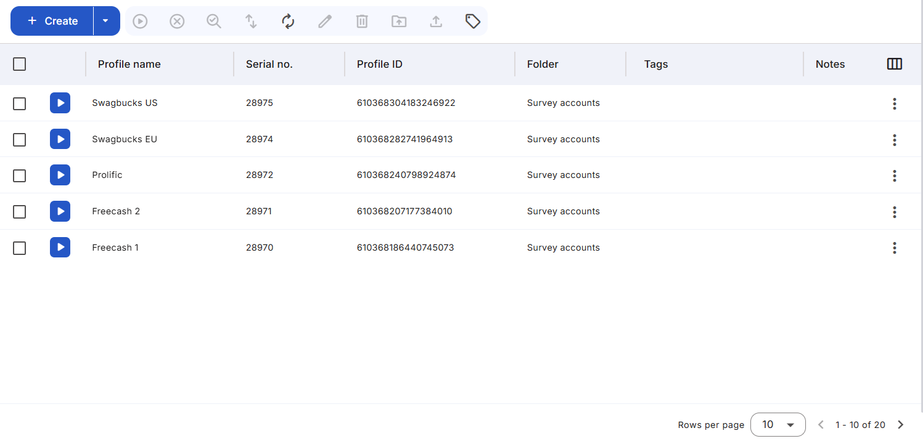
Task: Expand the Create button dropdown arrow
Action: click(105, 20)
